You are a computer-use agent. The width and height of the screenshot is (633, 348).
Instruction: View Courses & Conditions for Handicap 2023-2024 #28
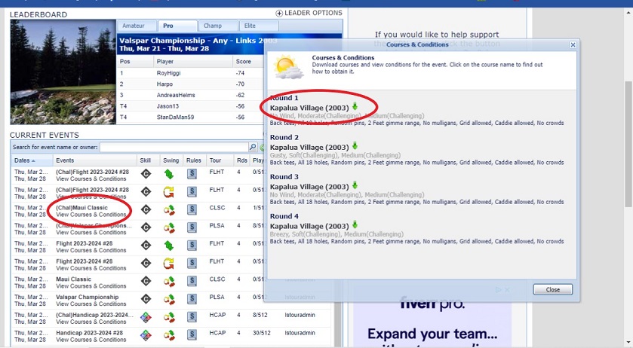click(91, 340)
